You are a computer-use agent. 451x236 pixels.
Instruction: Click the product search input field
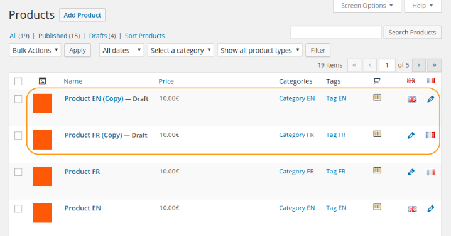tap(336, 32)
